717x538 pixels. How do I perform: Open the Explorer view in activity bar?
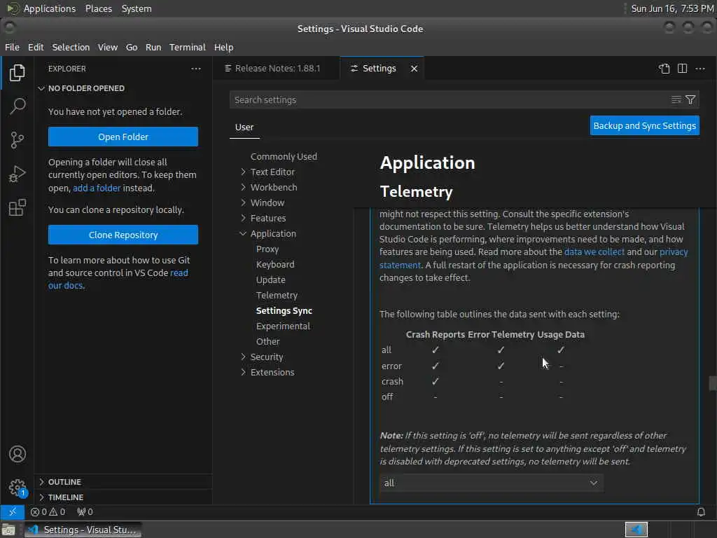[17, 73]
